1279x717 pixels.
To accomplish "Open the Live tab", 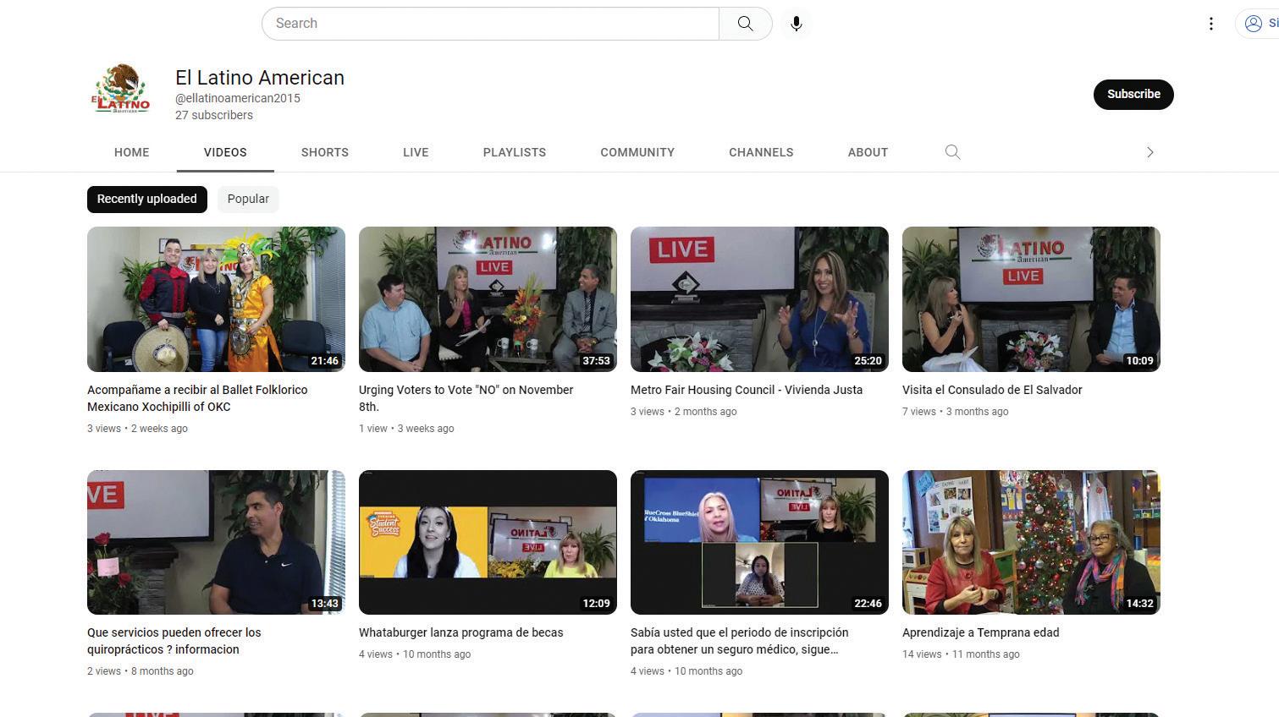I will click(416, 152).
